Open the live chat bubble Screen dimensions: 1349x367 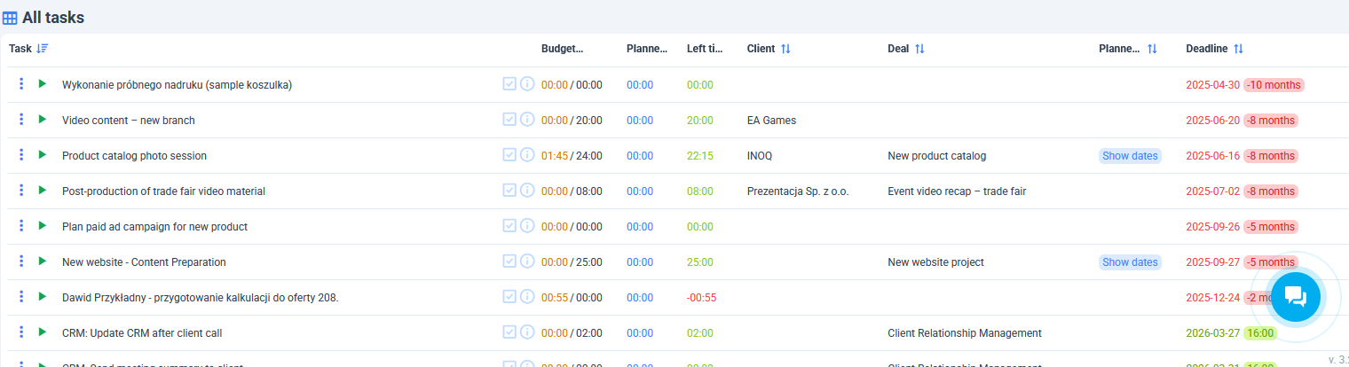point(1295,297)
